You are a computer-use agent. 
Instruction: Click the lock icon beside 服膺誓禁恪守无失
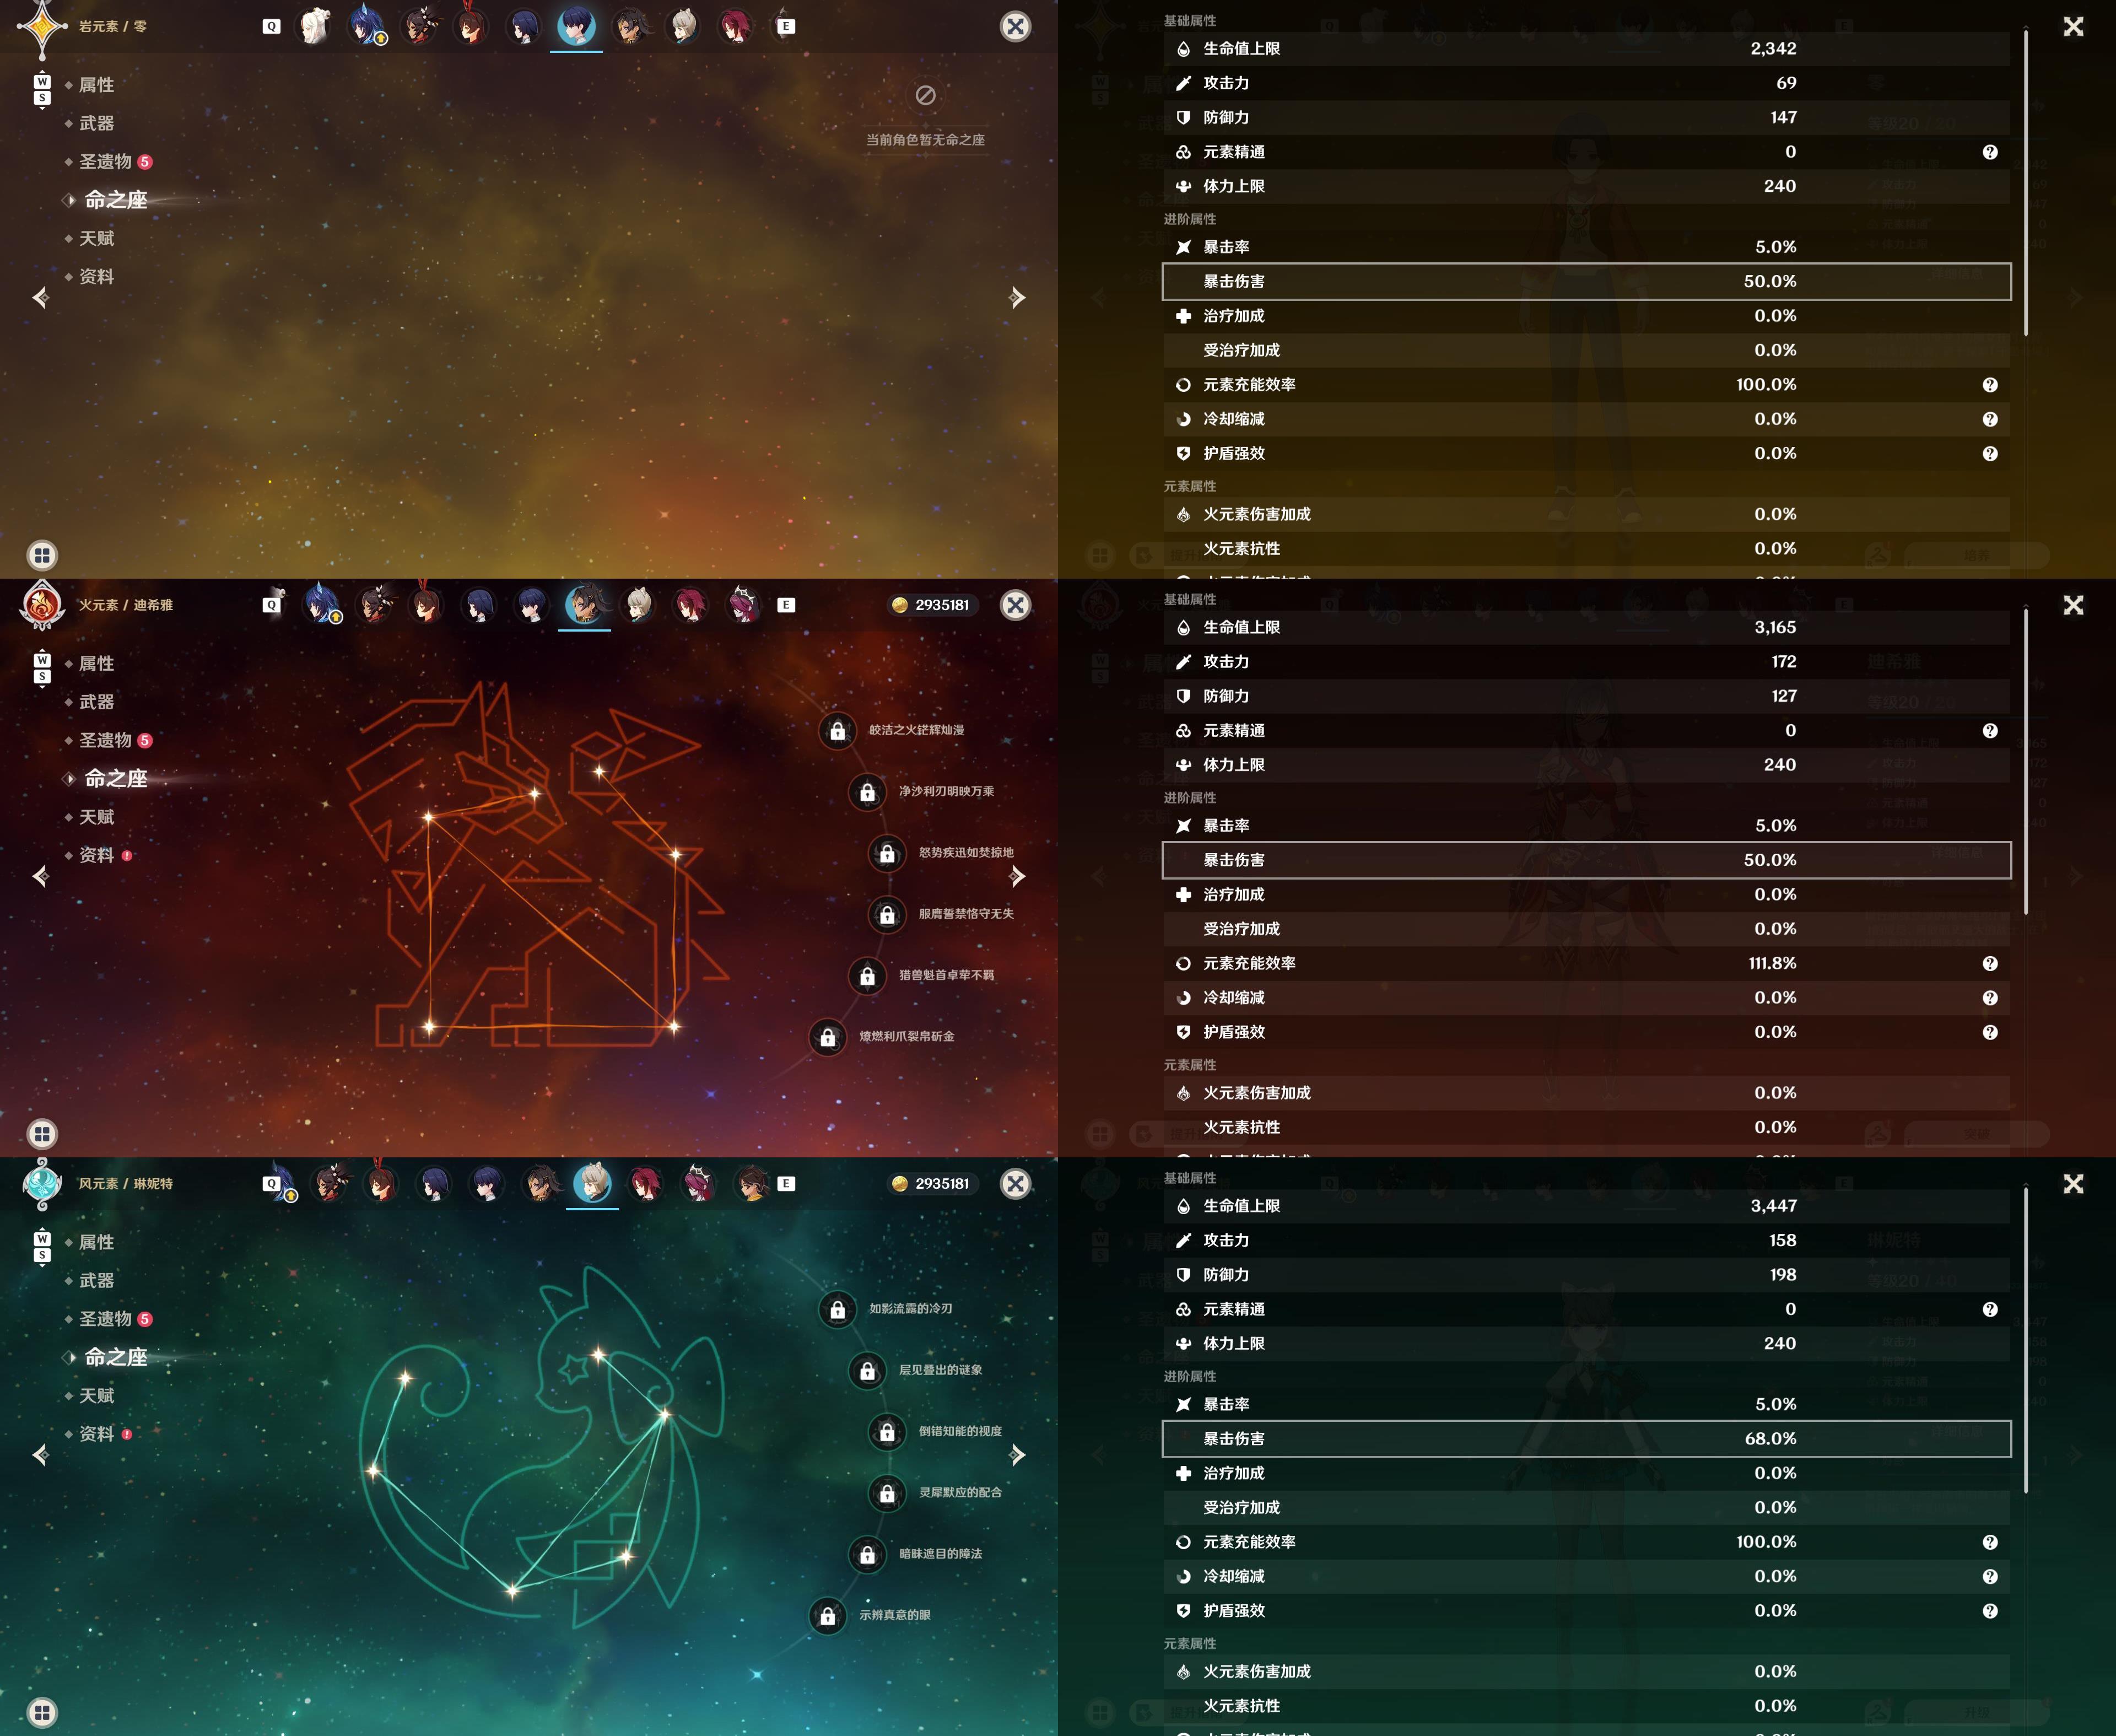[x=887, y=914]
